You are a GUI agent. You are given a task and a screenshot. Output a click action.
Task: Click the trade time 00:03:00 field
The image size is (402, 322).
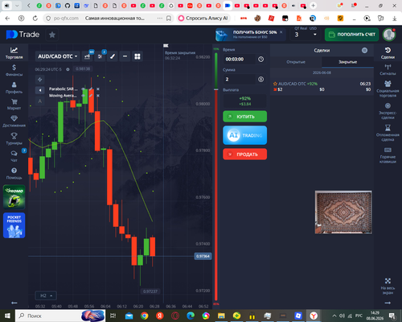pos(240,59)
